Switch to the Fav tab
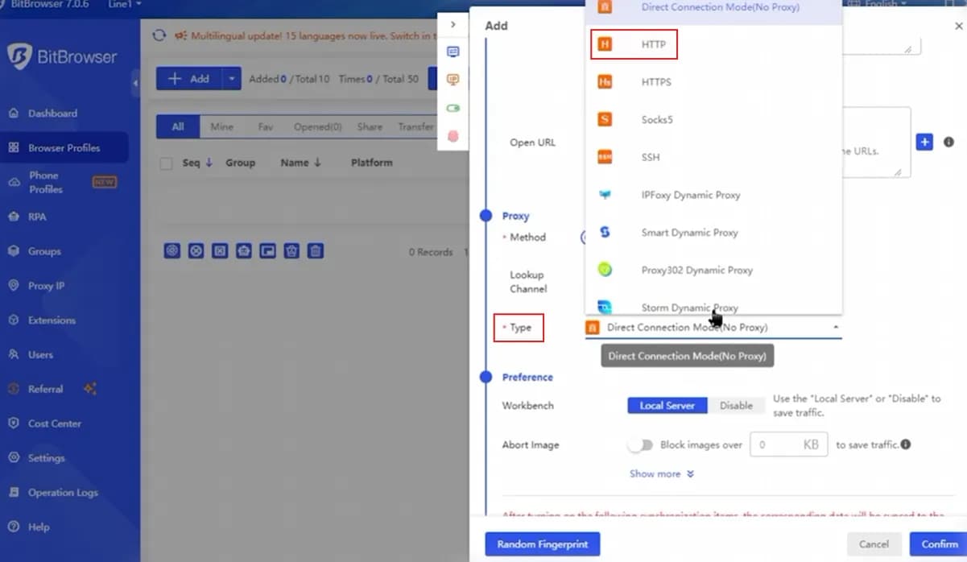 coord(265,126)
